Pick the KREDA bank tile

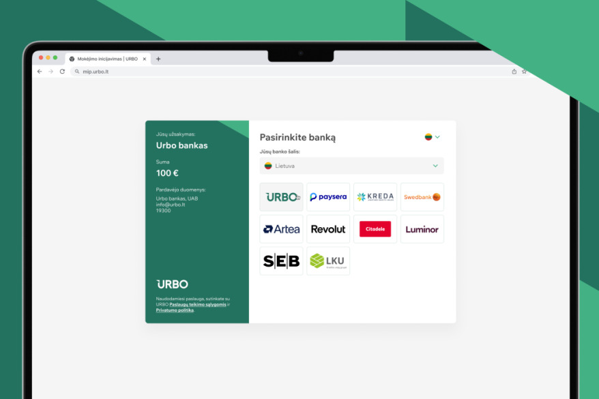pos(375,197)
